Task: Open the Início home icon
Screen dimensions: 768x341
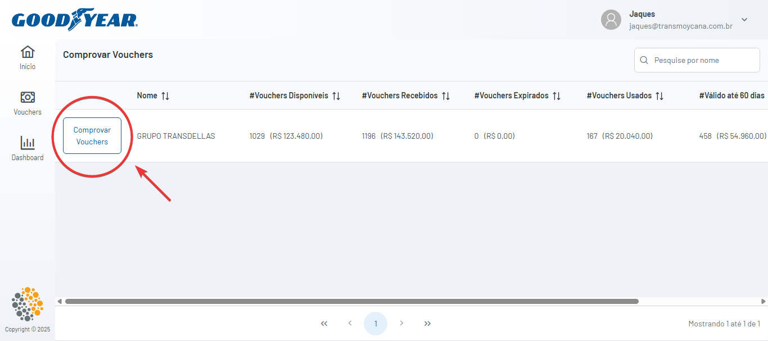Action: tap(28, 52)
